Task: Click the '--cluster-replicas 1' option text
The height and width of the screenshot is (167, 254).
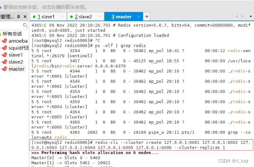Action: [x=199, y=147]
